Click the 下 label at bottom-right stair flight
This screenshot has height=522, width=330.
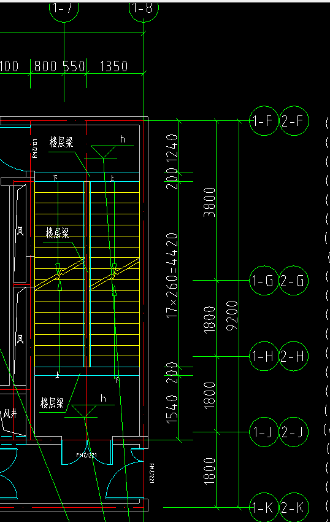117,380
